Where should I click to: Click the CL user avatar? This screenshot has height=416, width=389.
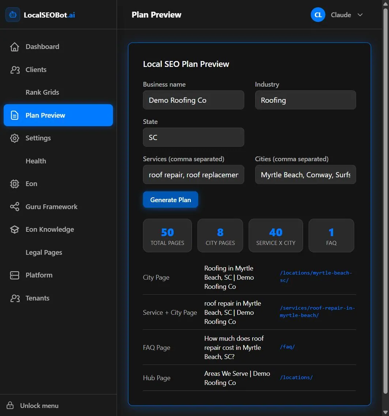tap(318, 15)
